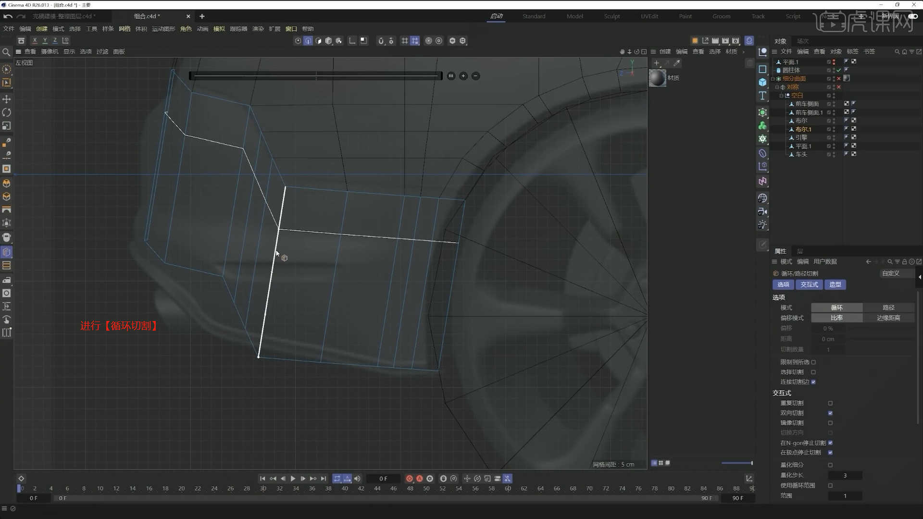Click the attribute panel lock icon
Screen dimensions: 923x519
click(x=904, y=262)
